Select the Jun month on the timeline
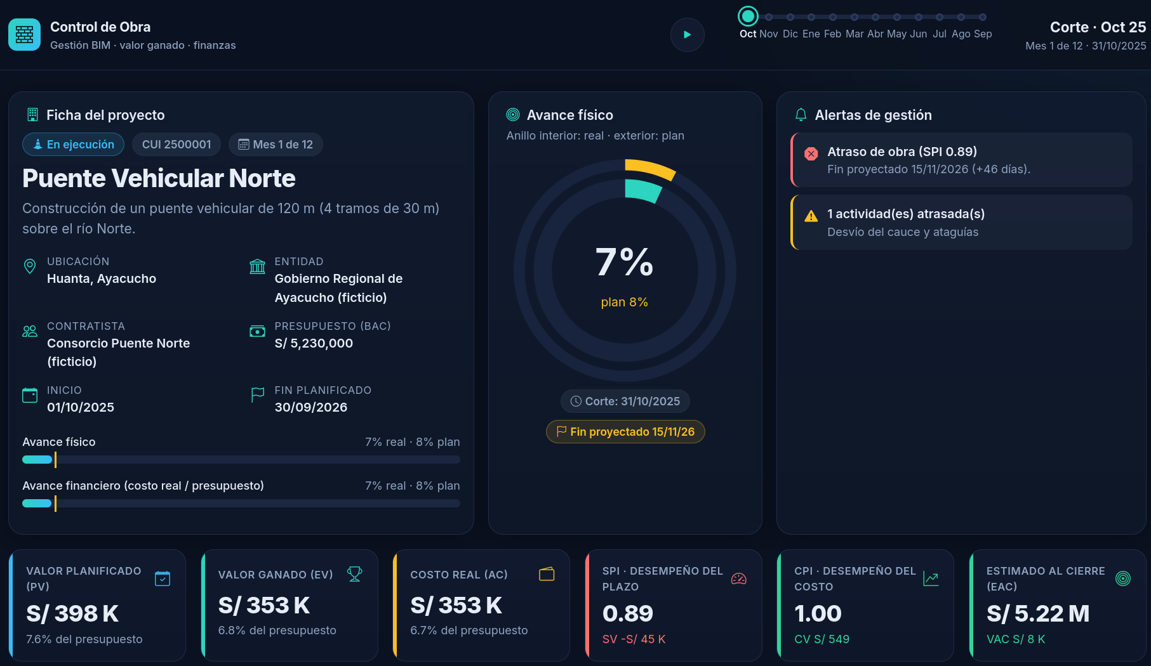The height and width of the screenshot is (666, 1151). click(919, 17)
